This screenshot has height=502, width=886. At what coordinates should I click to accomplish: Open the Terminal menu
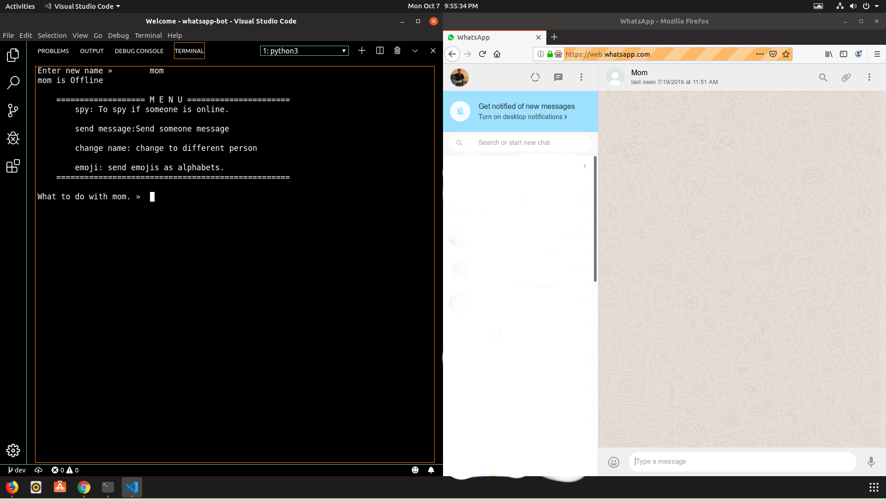point(148,36)
